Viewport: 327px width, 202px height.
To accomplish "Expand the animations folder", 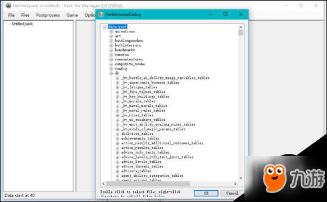I will tap(111, 31).
